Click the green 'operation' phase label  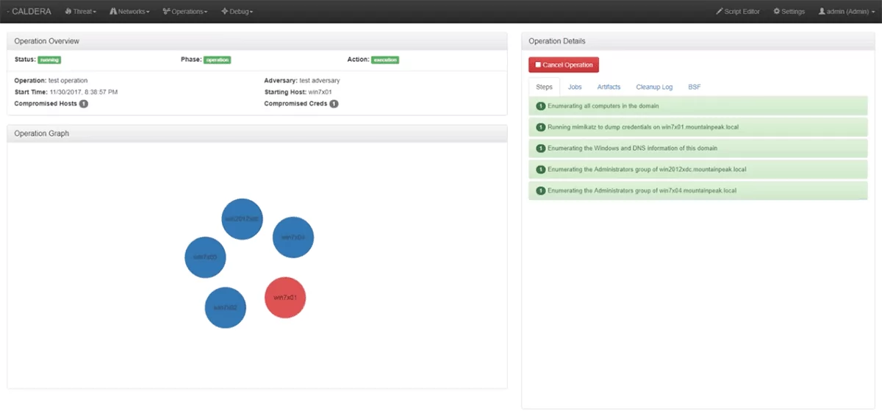pyautogui.click(x=218, y=60)
